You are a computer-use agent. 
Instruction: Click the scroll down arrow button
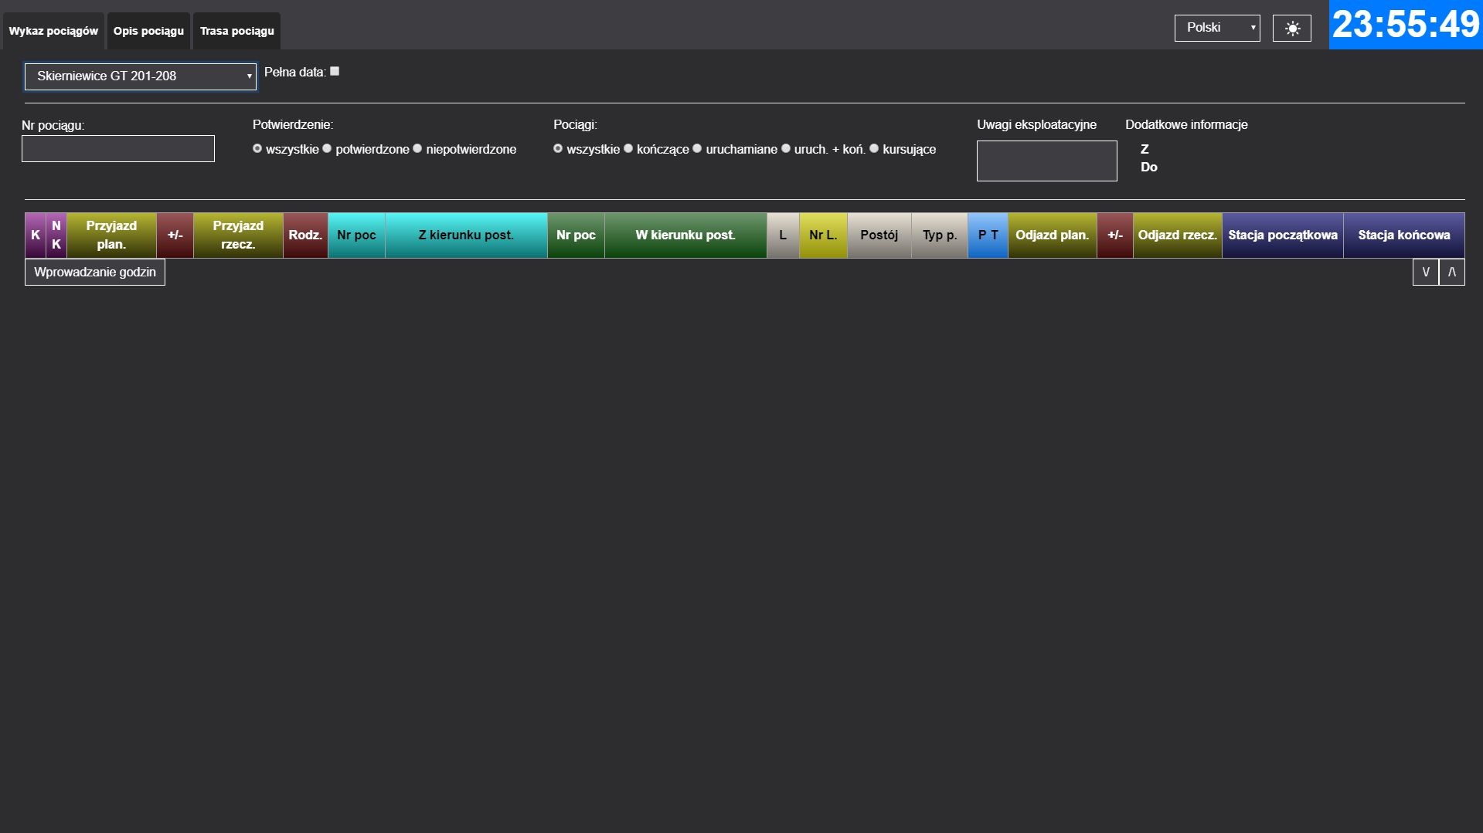1425,272
